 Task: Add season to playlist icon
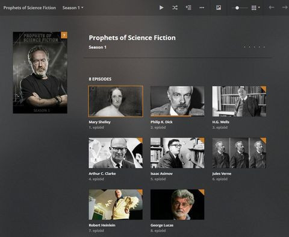(x=188, y=8)
